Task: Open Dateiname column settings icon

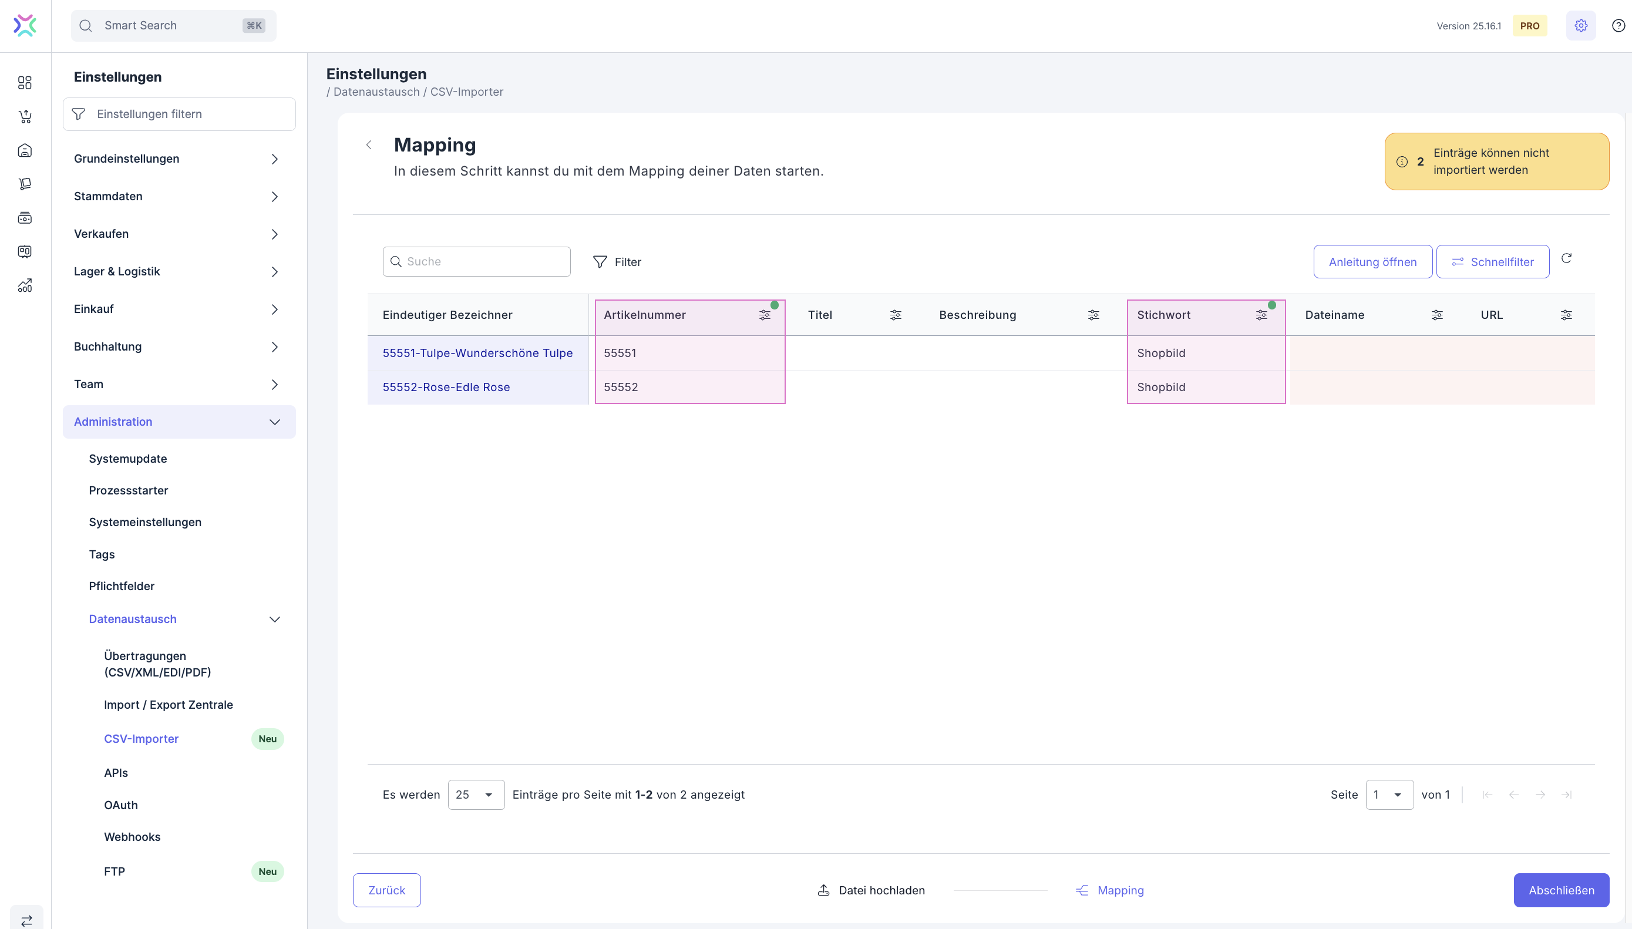Action: tap(1437, 315)
